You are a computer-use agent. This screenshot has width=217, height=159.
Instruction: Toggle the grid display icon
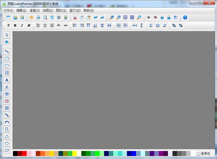[x=59, y=17]
